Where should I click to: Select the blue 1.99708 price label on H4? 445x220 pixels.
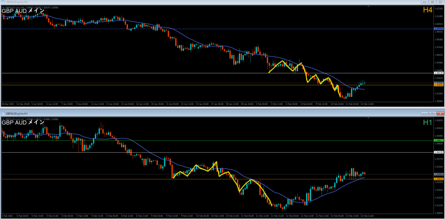pos(438,29)
